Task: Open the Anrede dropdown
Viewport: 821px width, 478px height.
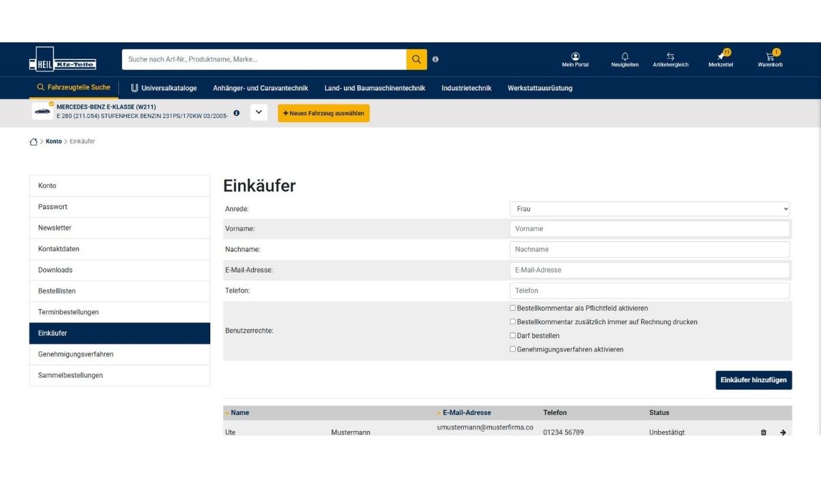Action: 649,209
